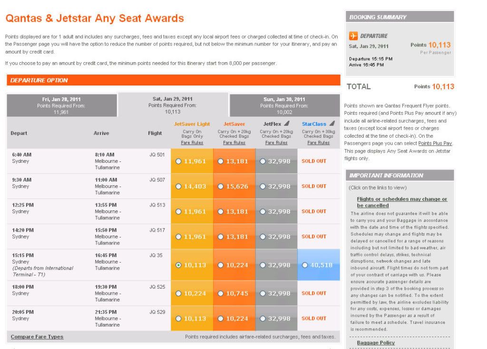The width and height of the screenshot is (487, 349).
Task: Click SOLD OUT for flight JQ 513
Action: (x=314, y=211)
